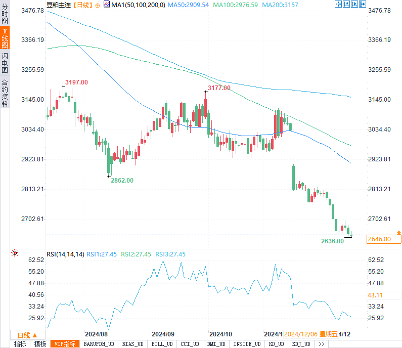Select KD_UD indicator
The height and width of the screenshot is (348, 402).
coord(276,344)
